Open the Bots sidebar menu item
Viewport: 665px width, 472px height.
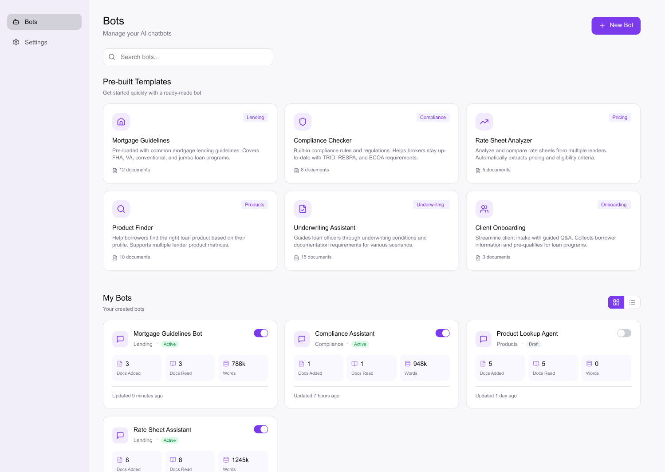[x=44, y=22]
